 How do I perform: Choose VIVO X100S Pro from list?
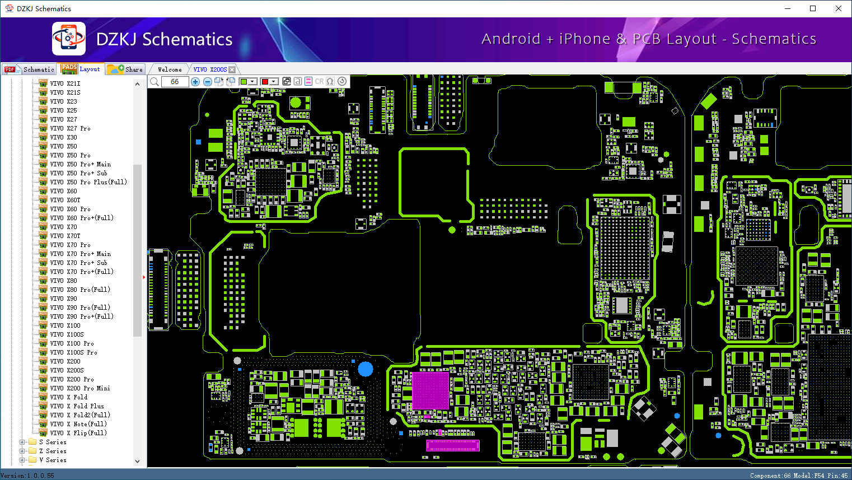point(73,352)
